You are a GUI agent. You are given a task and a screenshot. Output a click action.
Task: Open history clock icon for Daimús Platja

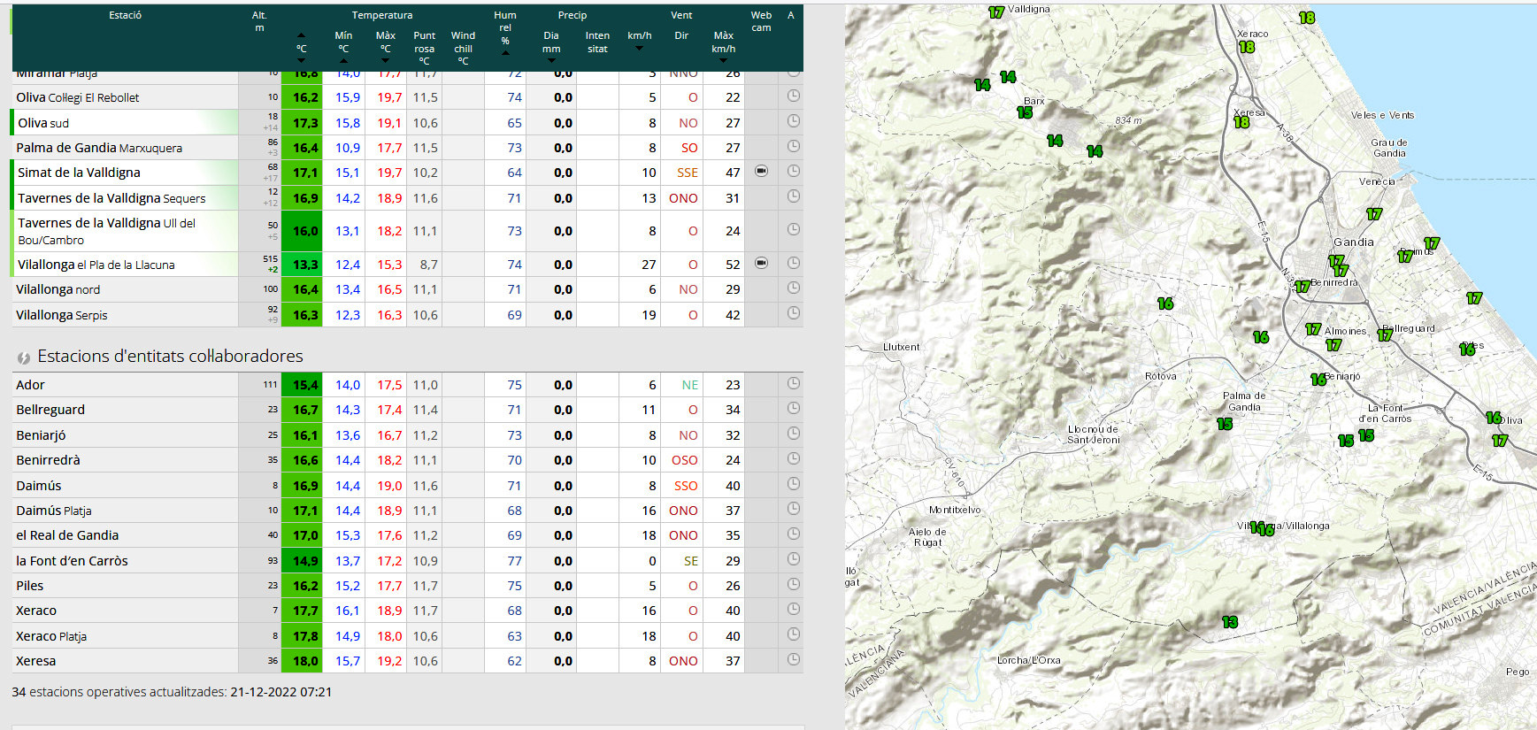pyautogui.click(x=794, y=509)
